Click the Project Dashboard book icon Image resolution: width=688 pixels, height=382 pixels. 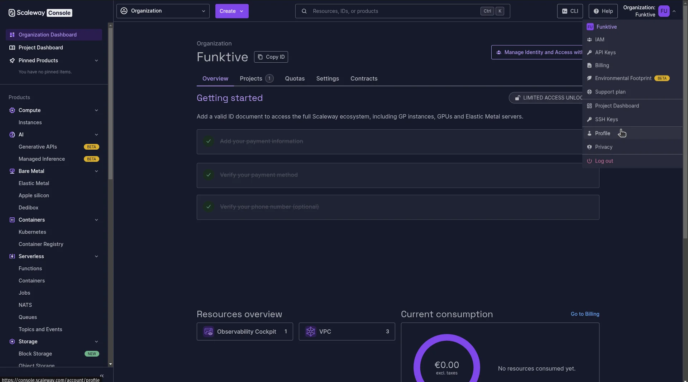point(12,48)
